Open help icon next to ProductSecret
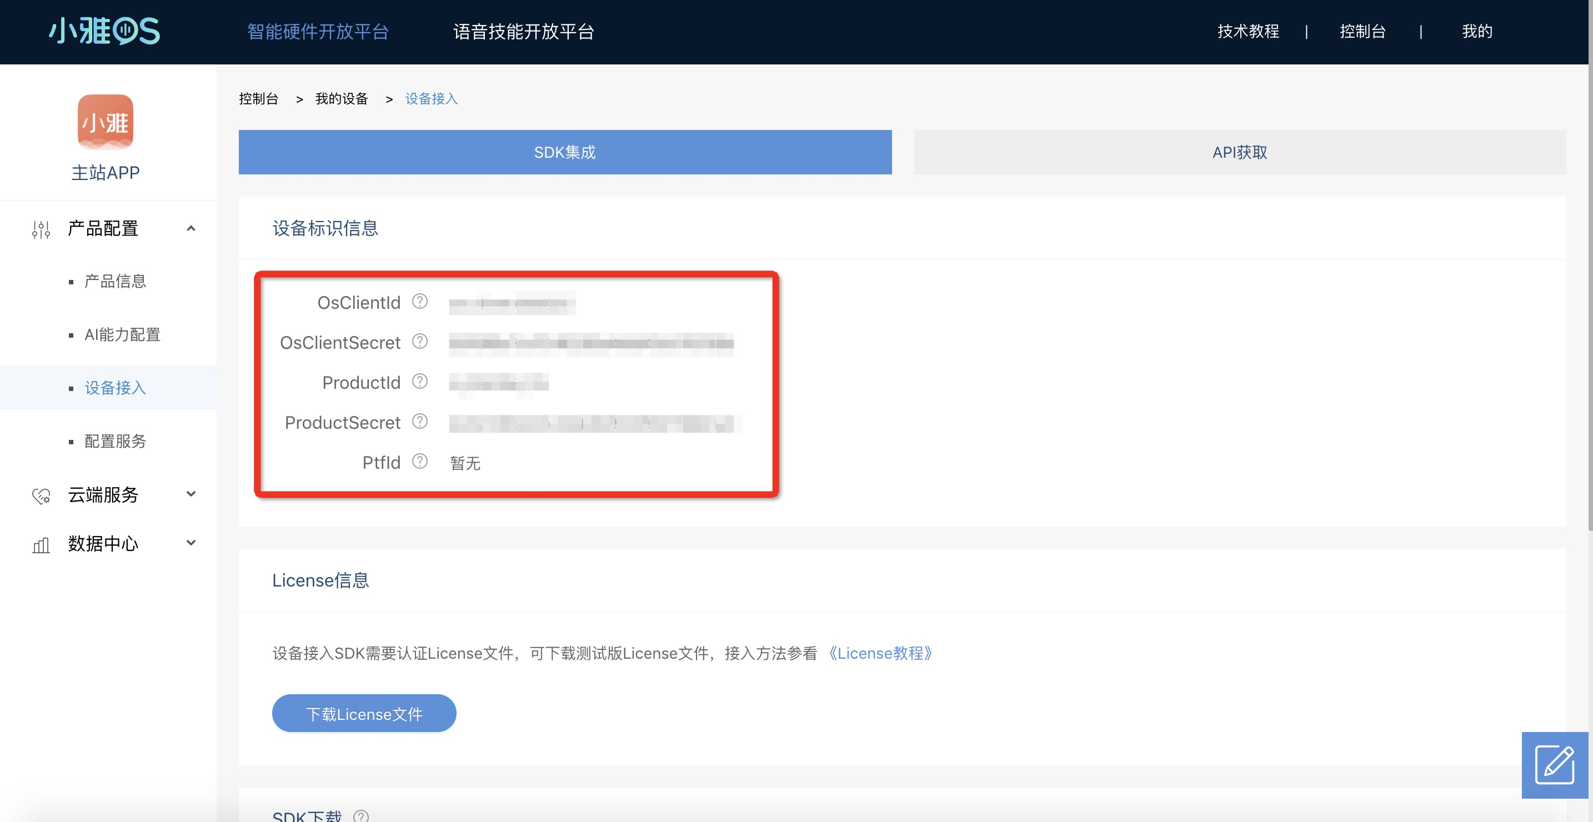 click(x=420, y=421)
